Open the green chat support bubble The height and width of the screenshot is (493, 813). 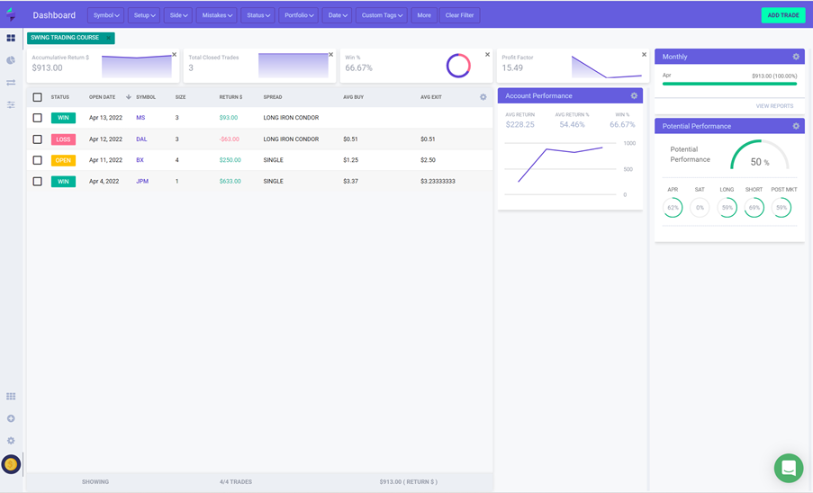pyautogui.click(x=788, y=468)
